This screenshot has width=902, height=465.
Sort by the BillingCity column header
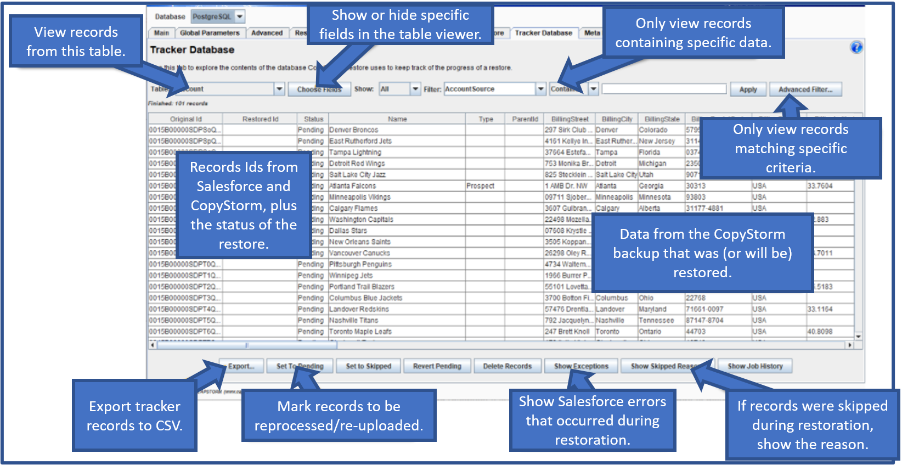pyautogui.click(x=617, y=119)
